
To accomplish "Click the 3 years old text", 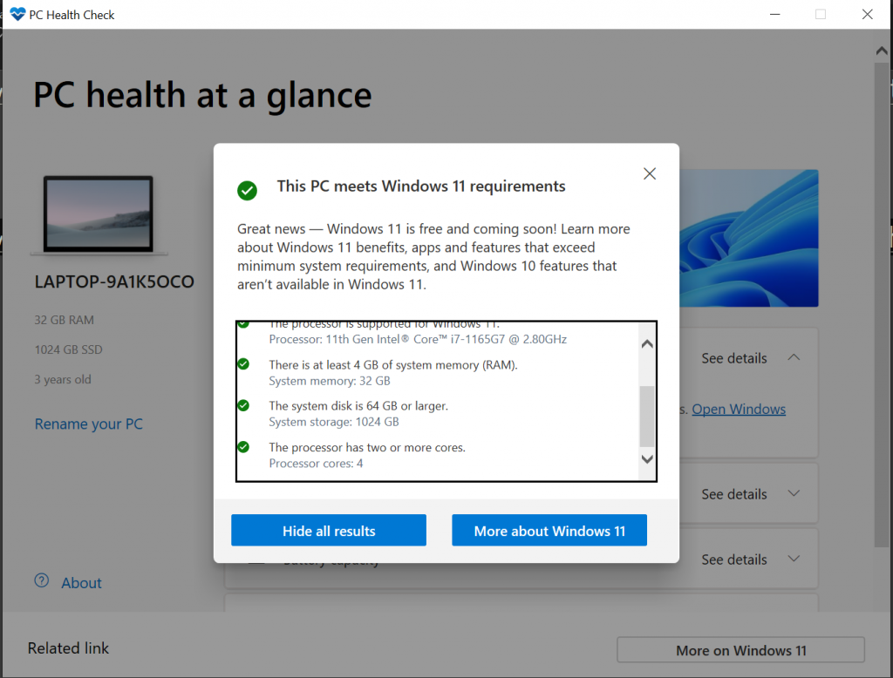I will tap(63, 379).
